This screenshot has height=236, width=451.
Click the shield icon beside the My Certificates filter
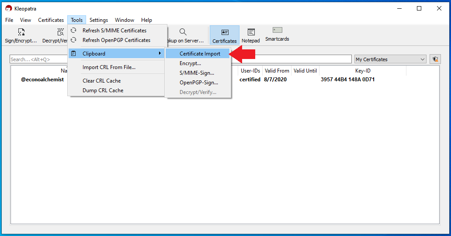pyautogui.click(x=435, y=59)
